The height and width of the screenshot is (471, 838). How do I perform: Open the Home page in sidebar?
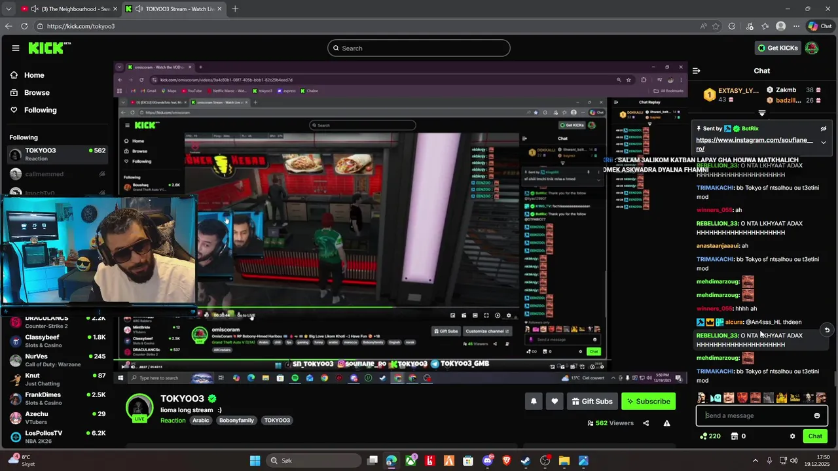tap(34, 75)
